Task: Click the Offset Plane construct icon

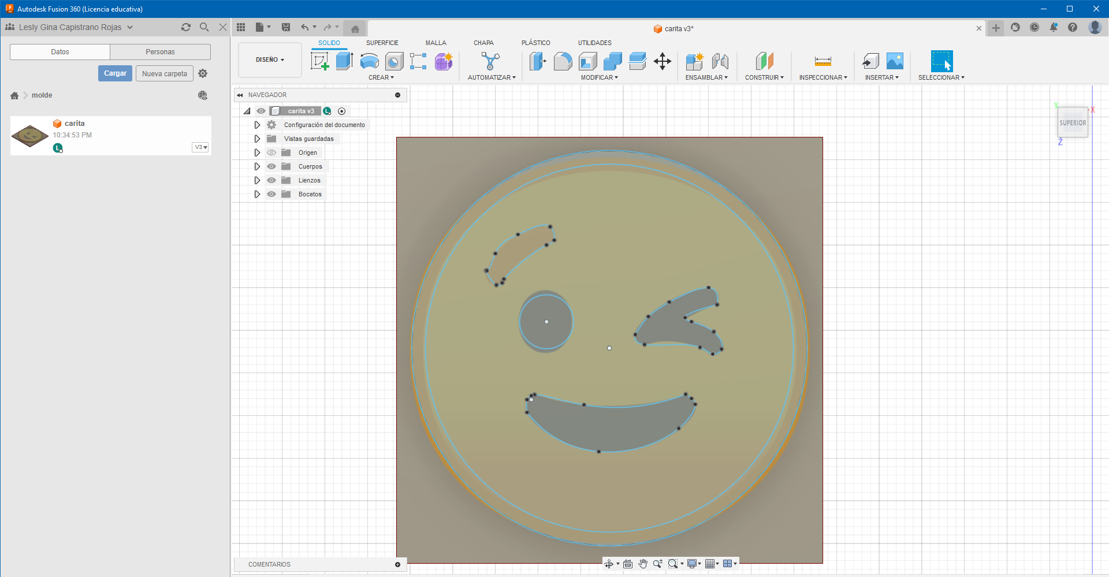Action: coord(764,61)
